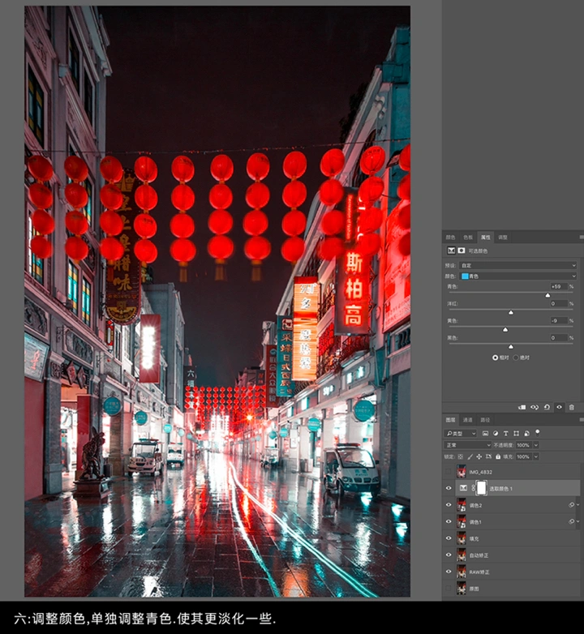Select the layer mask icon in Properties panel
Viewport: 584px width, 634px height.
click(462, 251)
